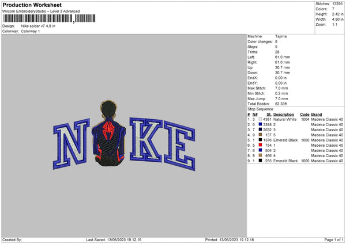The image size is (346, 244).
Task: Click the 'Right:' label
Action: pos(252,62)
